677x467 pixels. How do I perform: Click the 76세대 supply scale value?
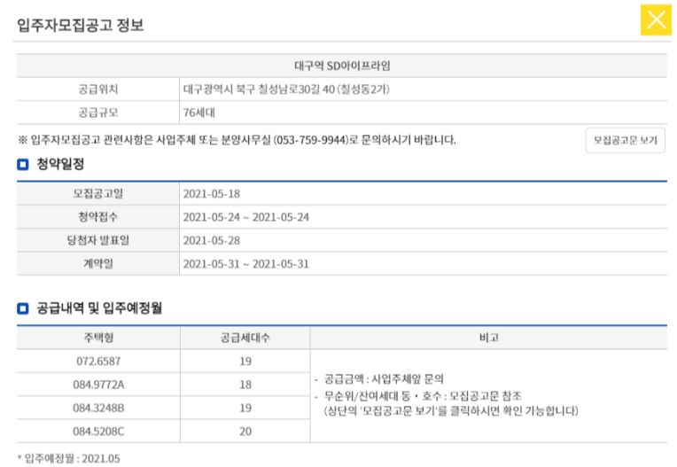199,113
